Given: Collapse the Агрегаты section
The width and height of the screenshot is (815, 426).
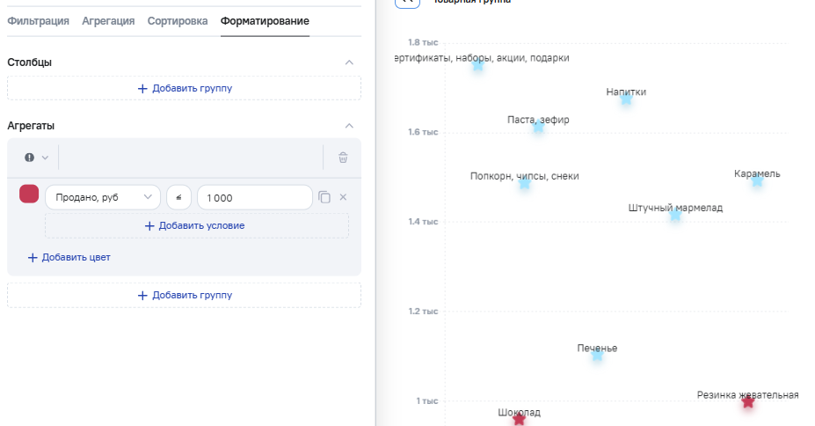Looking at the screenshot, I should pyautogui.click(x=349, y=126).
